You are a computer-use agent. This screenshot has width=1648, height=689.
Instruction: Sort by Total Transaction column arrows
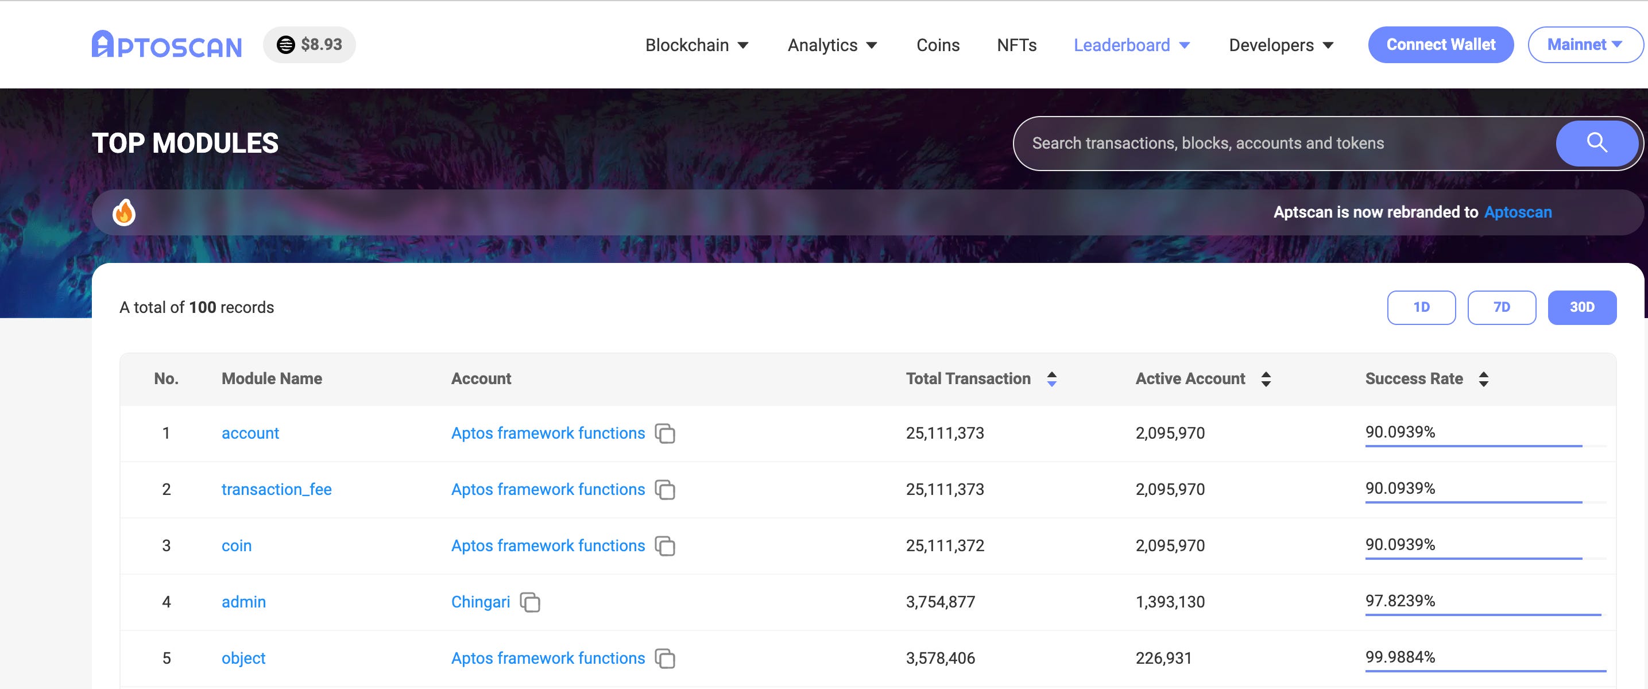1052,379
